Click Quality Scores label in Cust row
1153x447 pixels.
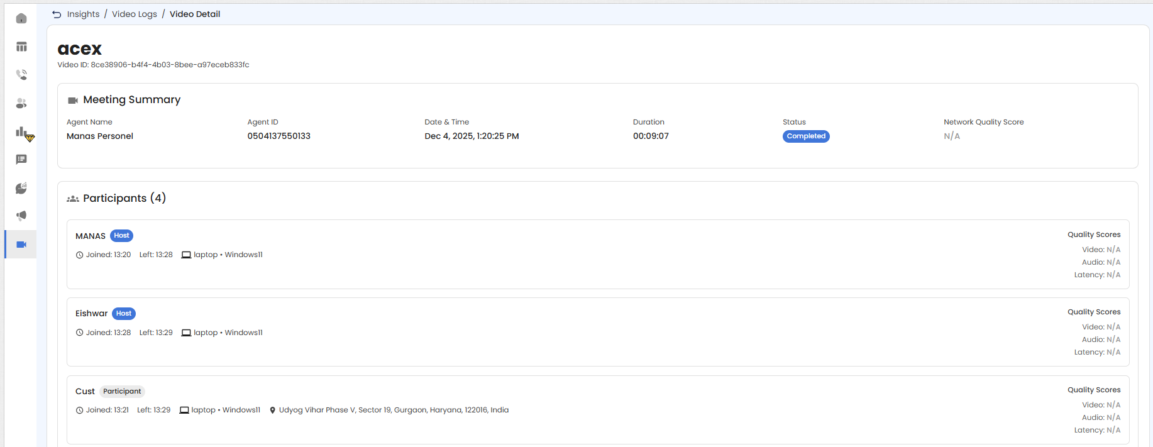[x=1094, y=390]
